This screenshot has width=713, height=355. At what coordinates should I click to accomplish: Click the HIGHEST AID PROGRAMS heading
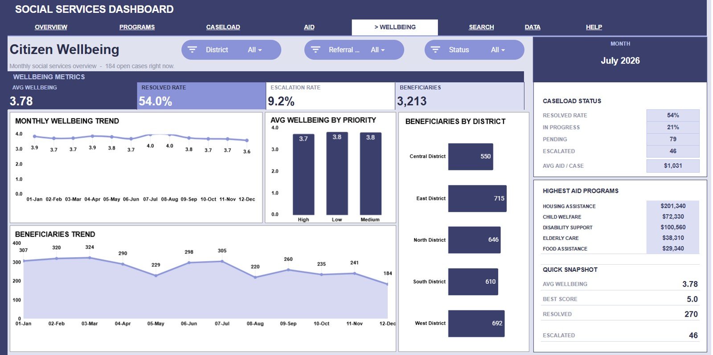pyautogui.click(x=581, y=191)
